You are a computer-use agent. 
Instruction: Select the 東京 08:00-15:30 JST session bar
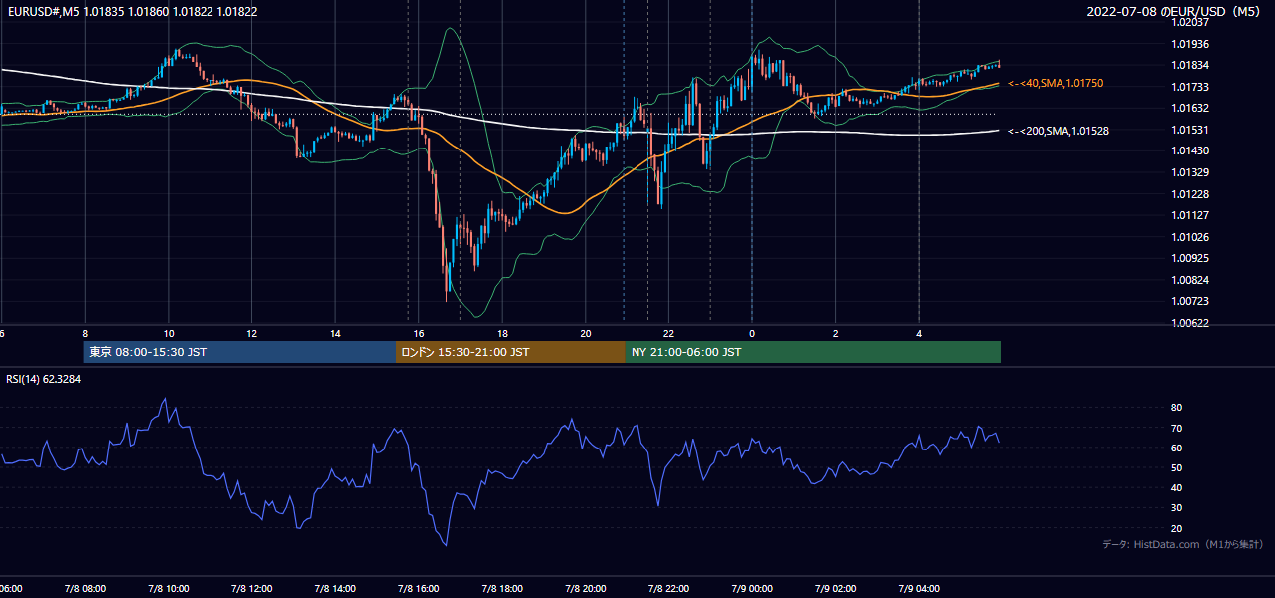click(x=239, y=352)
